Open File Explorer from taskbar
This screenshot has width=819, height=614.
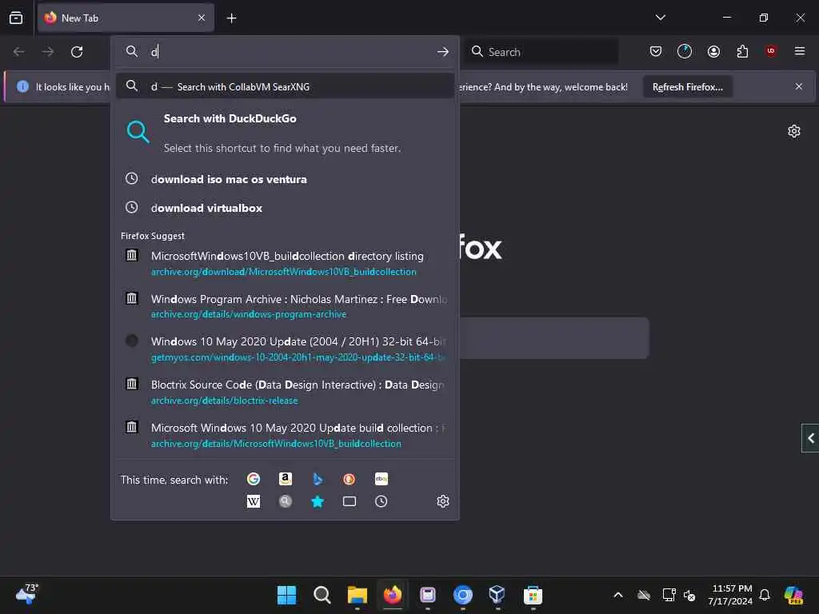click(x=358, y=595)
